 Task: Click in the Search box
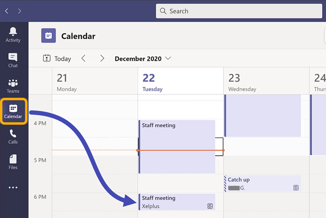click(239, 11)
